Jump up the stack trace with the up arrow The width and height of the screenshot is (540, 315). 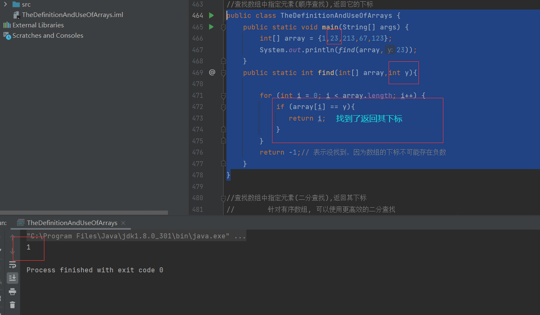12,237
